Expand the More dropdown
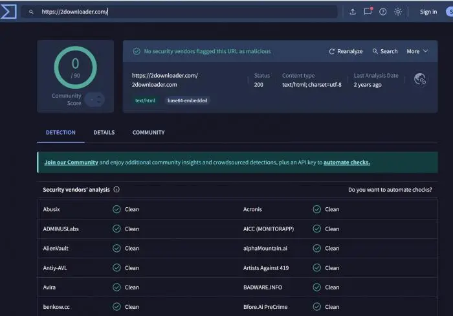Image resolution: width=453 pixels, height=316 pixels. (x=417, y=51)
